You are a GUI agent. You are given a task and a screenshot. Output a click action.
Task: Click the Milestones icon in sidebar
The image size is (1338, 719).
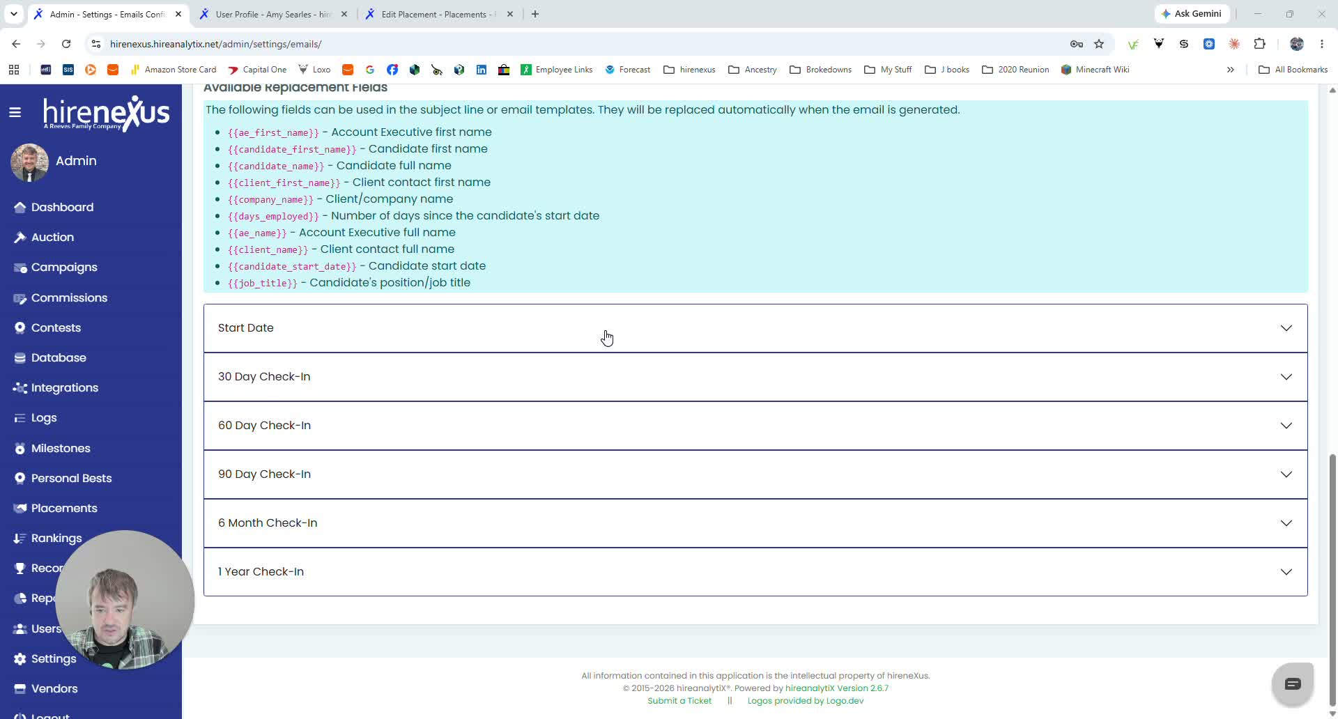[x=20, y=449]
